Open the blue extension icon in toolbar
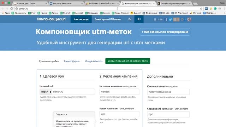 [x=206, y=8]
